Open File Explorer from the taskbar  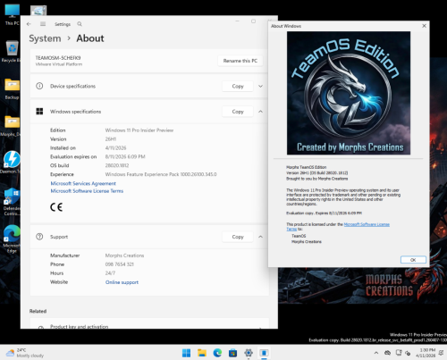[202, 353]
